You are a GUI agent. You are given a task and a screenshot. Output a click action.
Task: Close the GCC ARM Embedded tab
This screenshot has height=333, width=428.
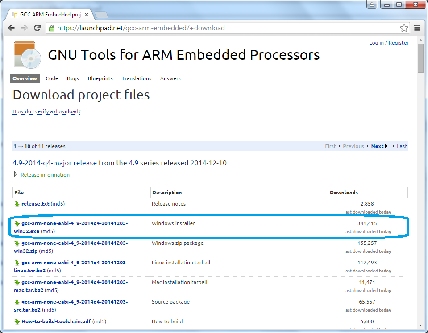coord(87,15)
